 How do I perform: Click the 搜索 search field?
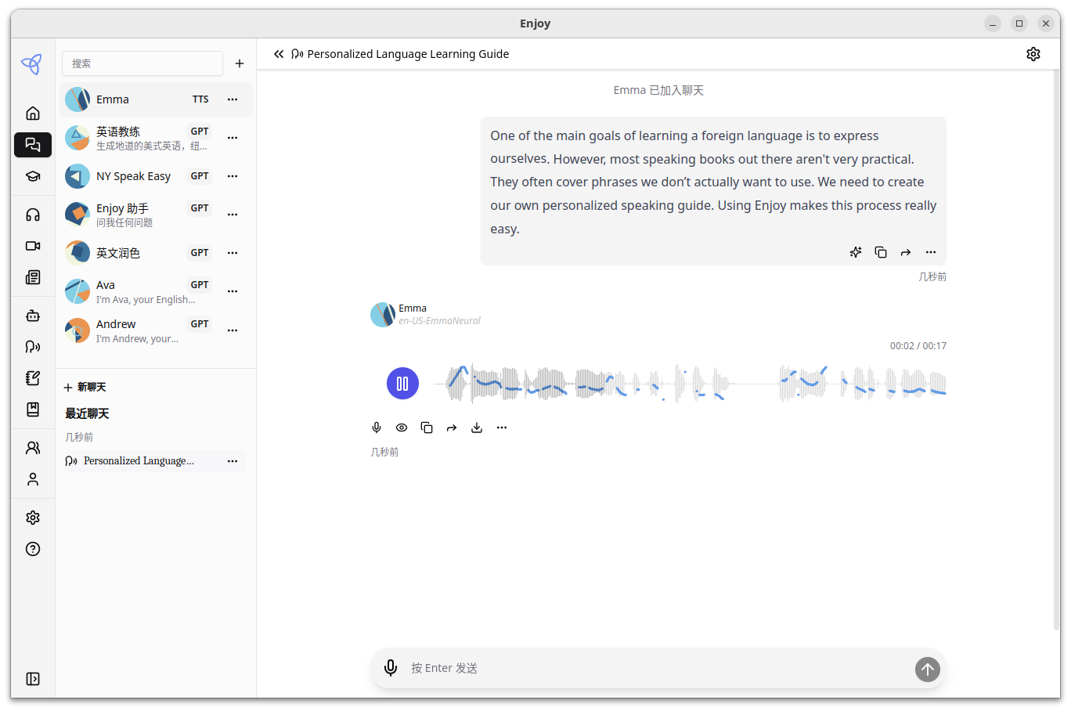click(x=142, y=63)
